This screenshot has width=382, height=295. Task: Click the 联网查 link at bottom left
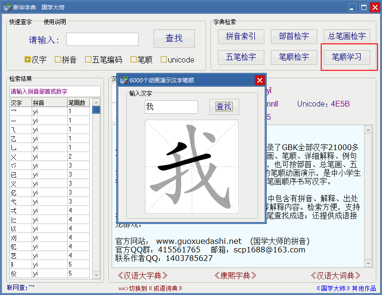[x=20, y=287]
